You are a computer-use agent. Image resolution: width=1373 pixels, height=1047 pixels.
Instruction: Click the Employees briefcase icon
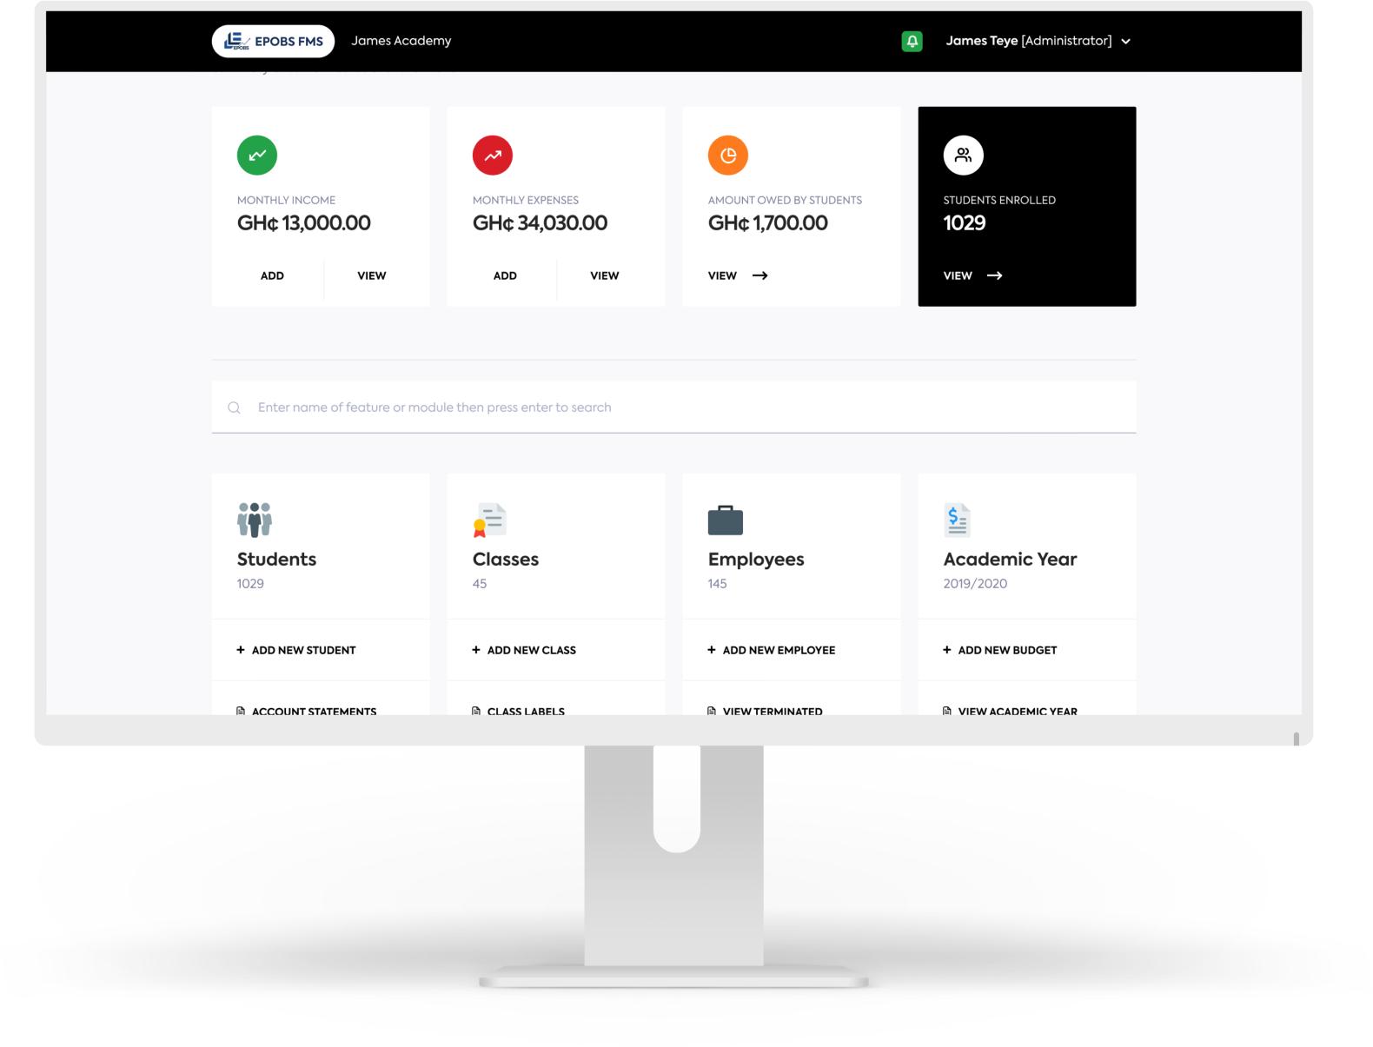726,520
